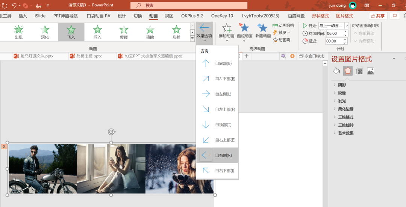Image resolution: width=406 pixels, height=207 pixels.
Task: Open the LvyhTools(200523) ribbon tab
Action: pos(261,16)
